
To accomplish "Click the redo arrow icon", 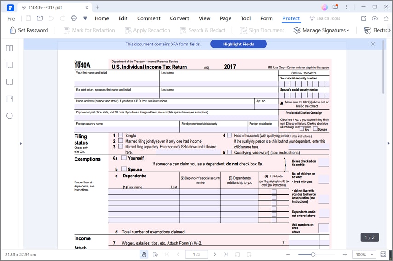I will (62, 18).
